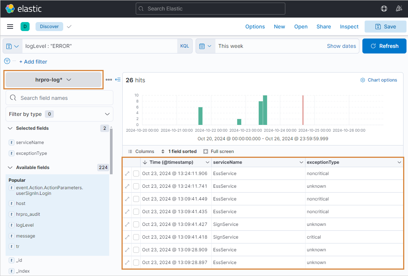Viewport: 408px width, 276px height.
Task: Collapse the Selected fields section
Action: [10, 128]
